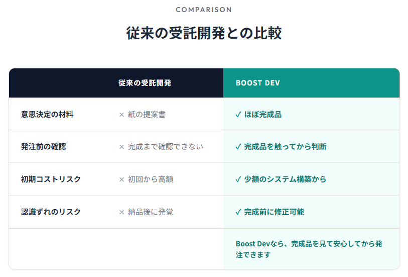
Task: Click the checkmark beside 完成前に修正可能
Action: [238, 212]
